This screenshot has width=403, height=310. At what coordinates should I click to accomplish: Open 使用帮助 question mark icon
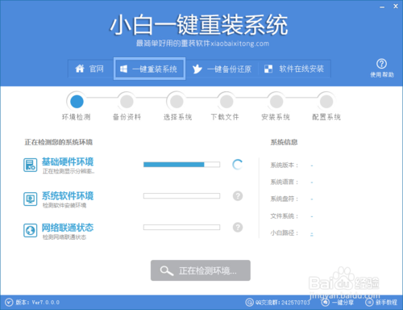[382, 64]
